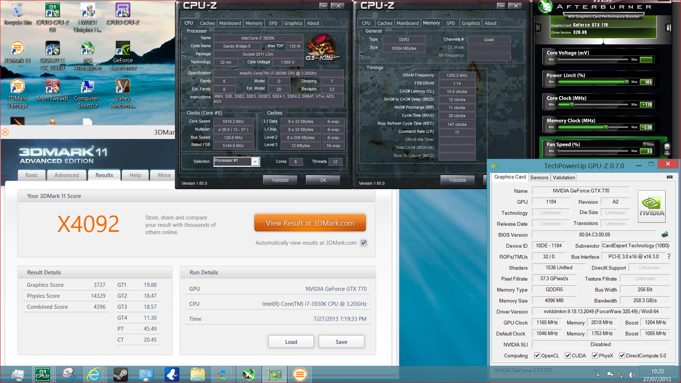Click Load button in Run Details
This screenshot has width=681, height=383.
coord(291,342)
